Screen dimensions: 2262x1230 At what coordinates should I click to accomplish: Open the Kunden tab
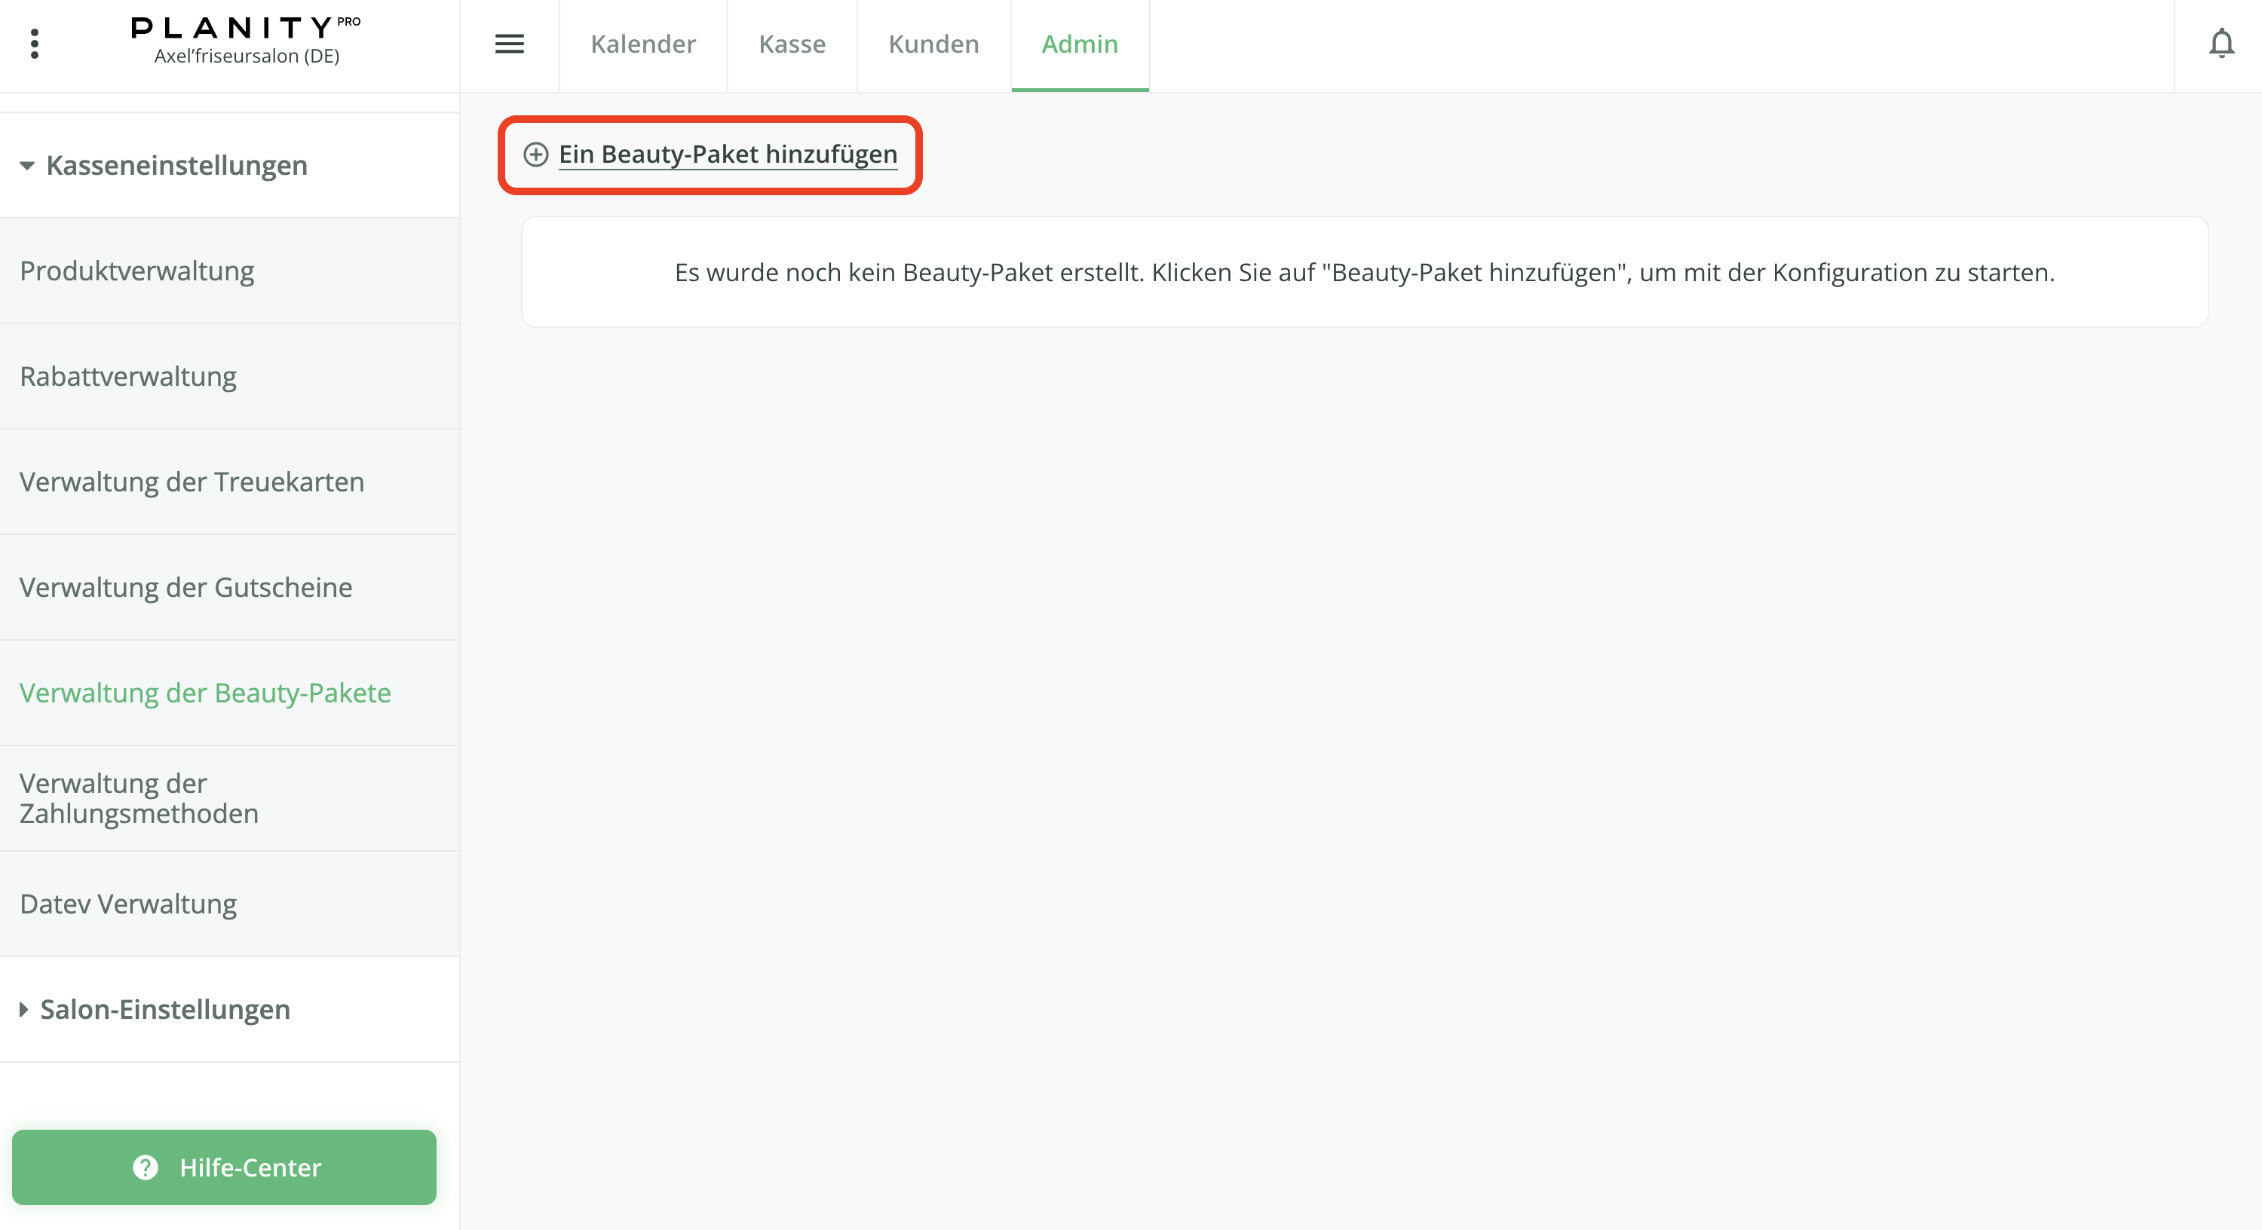click(x=933, y=44)
